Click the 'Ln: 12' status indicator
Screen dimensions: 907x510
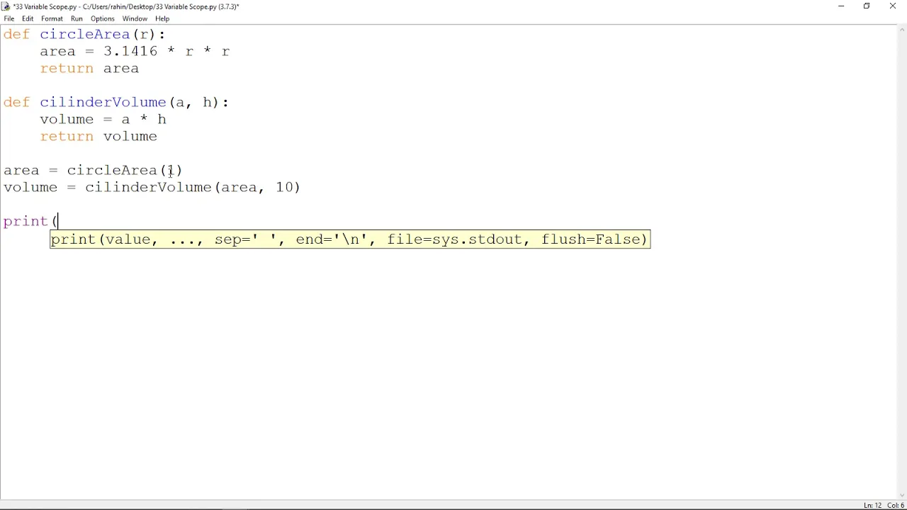(872, 505)
